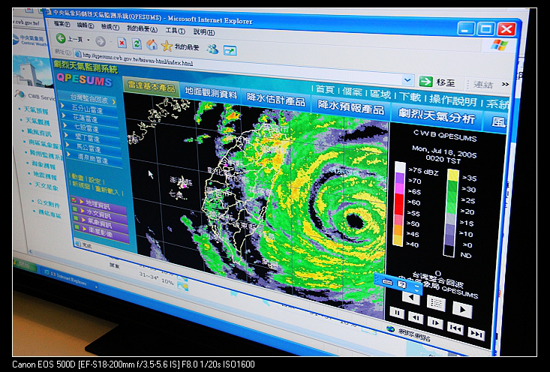The height and width of the screenshot is (372, 550).
Task: Switch to the 降水估計產品 tab
Action: [x=275, y=99]
